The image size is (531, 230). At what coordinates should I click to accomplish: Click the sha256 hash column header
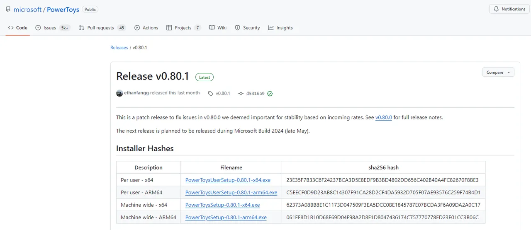383,167
